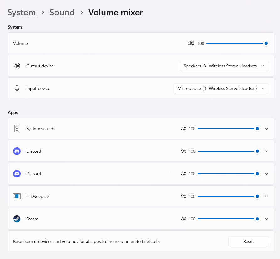Screen dimensions: 280x259
Task: Click the Steam volume value 100
Action: (192, 219)
